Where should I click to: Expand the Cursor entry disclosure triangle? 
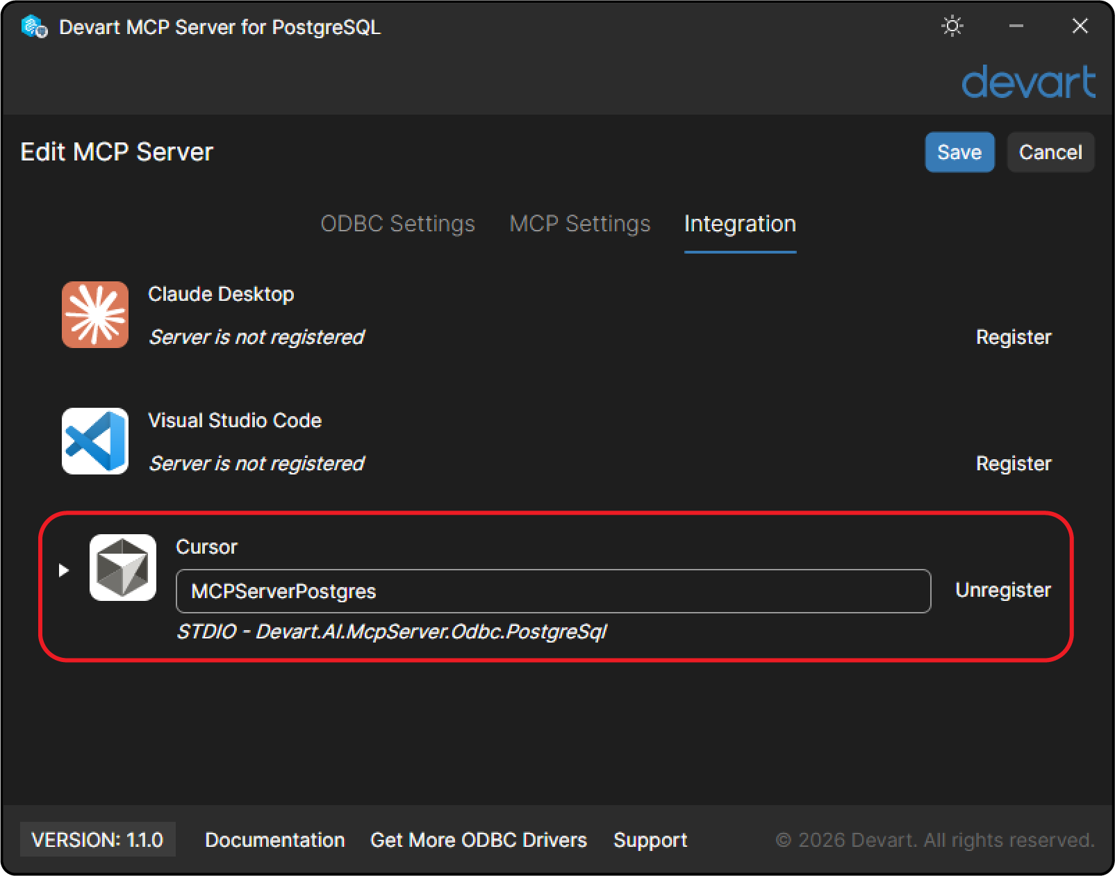[64, 570]
